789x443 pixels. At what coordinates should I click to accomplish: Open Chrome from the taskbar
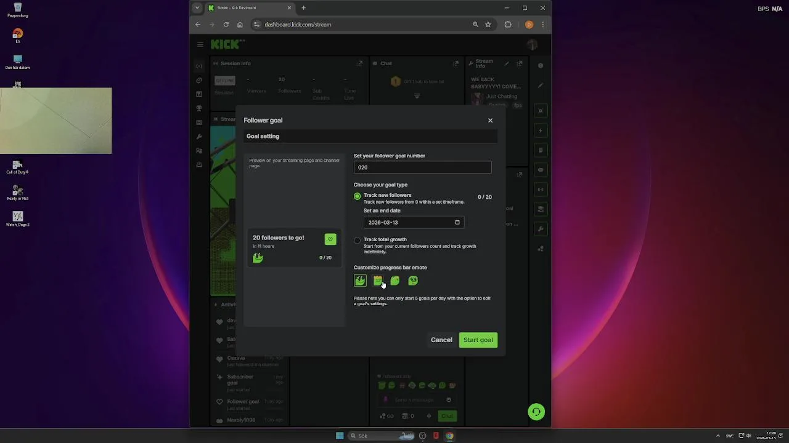coord(449,436)
